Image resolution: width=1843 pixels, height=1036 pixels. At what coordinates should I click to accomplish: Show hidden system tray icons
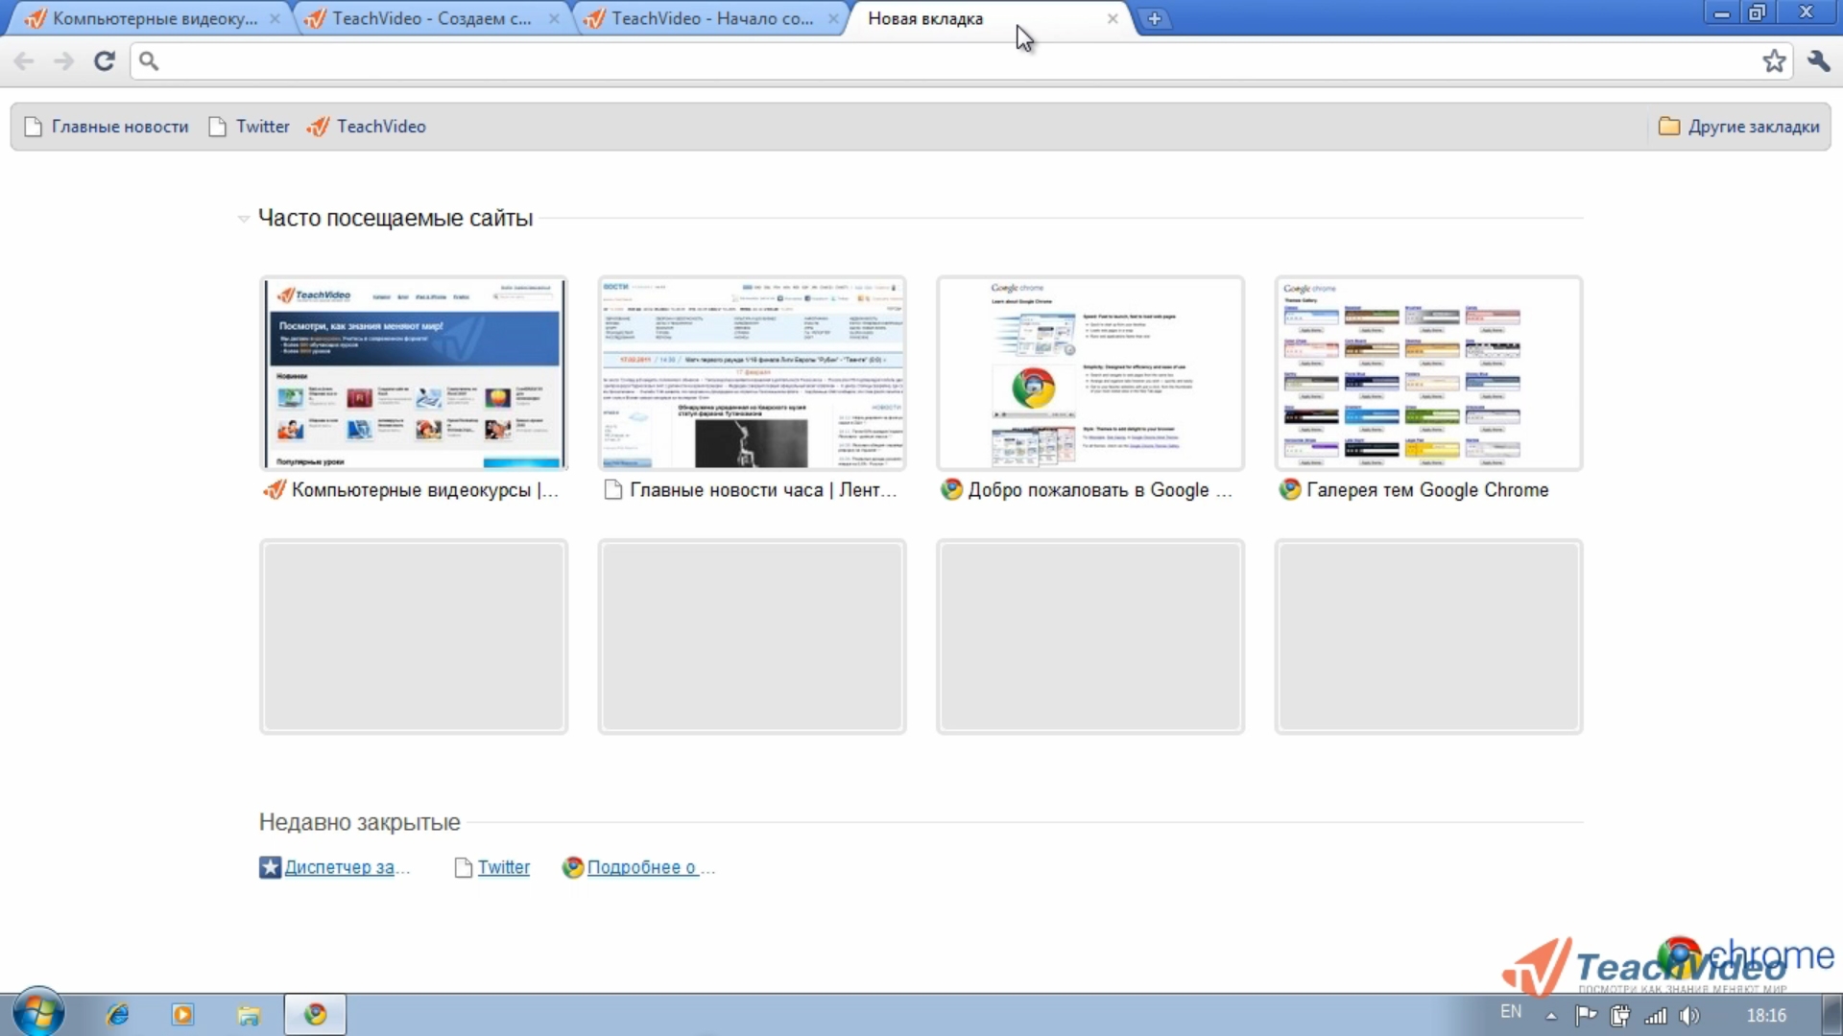pos(1551,1015)
